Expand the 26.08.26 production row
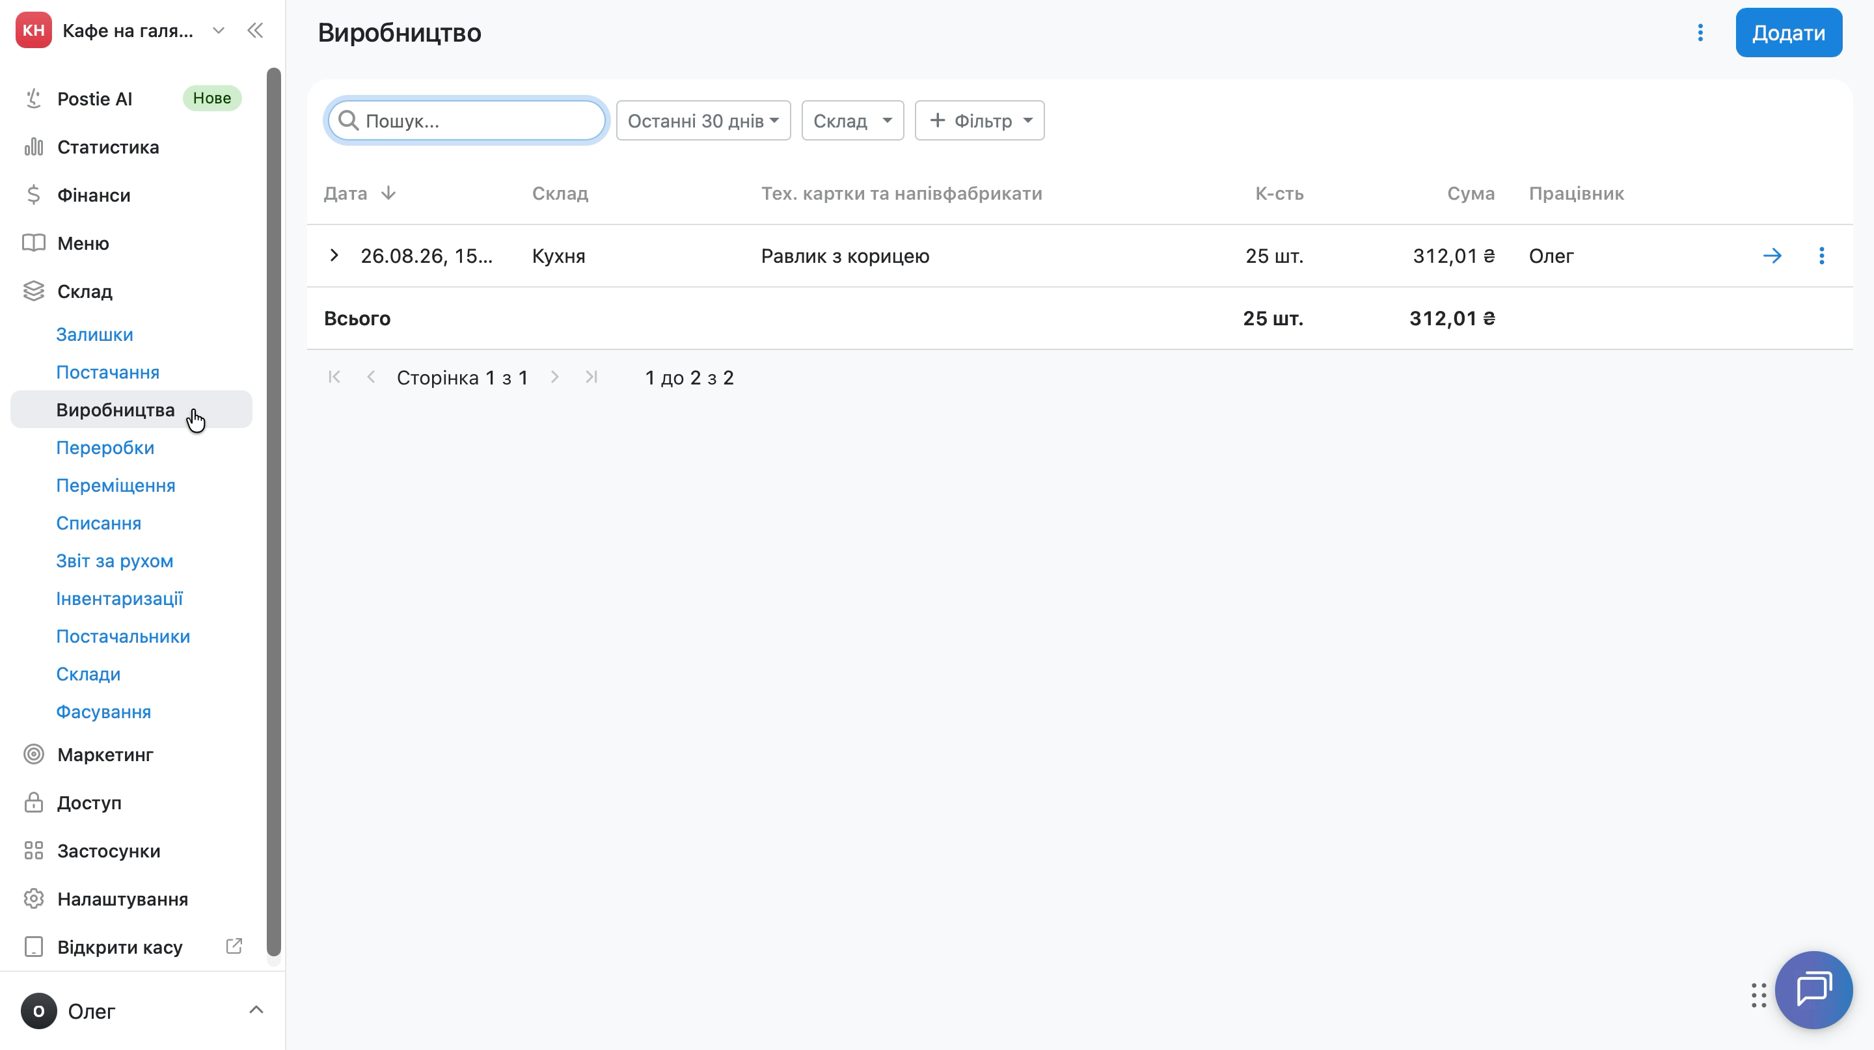The height and width of the screenshot is (1050, 1874). pos(334,255)
